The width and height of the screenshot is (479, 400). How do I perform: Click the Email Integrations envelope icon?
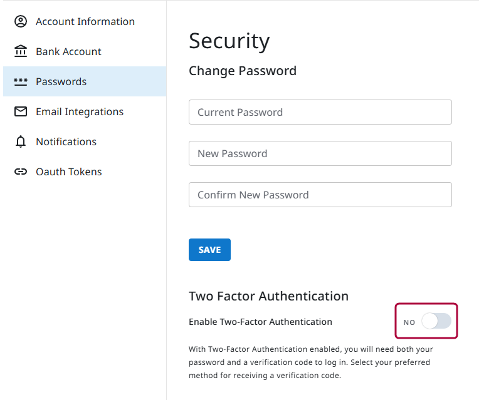click(x=21, y=111)
